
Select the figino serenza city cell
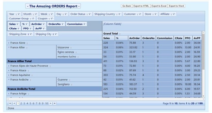coord(79,52)
